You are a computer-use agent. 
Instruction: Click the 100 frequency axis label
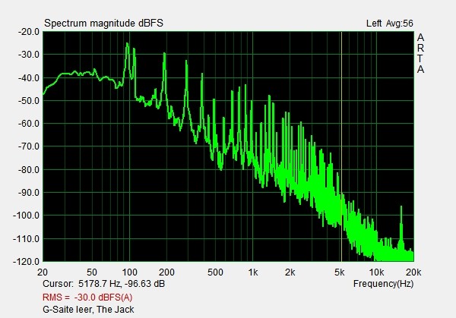(129, 272)
